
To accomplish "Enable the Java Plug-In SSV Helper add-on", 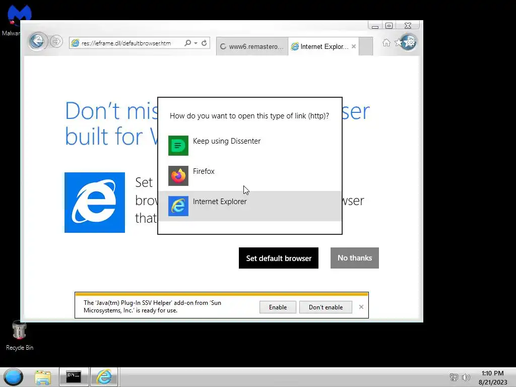I will (x=278, y=307).
